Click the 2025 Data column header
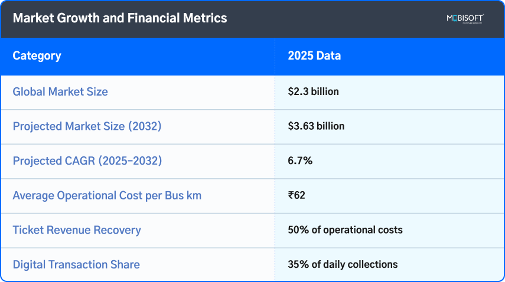 (314, 56)
